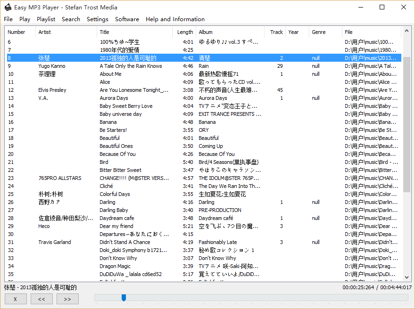Select 'Bitter Bitter Sweet' track
The image size is (415, 309).
coord(120,170)
